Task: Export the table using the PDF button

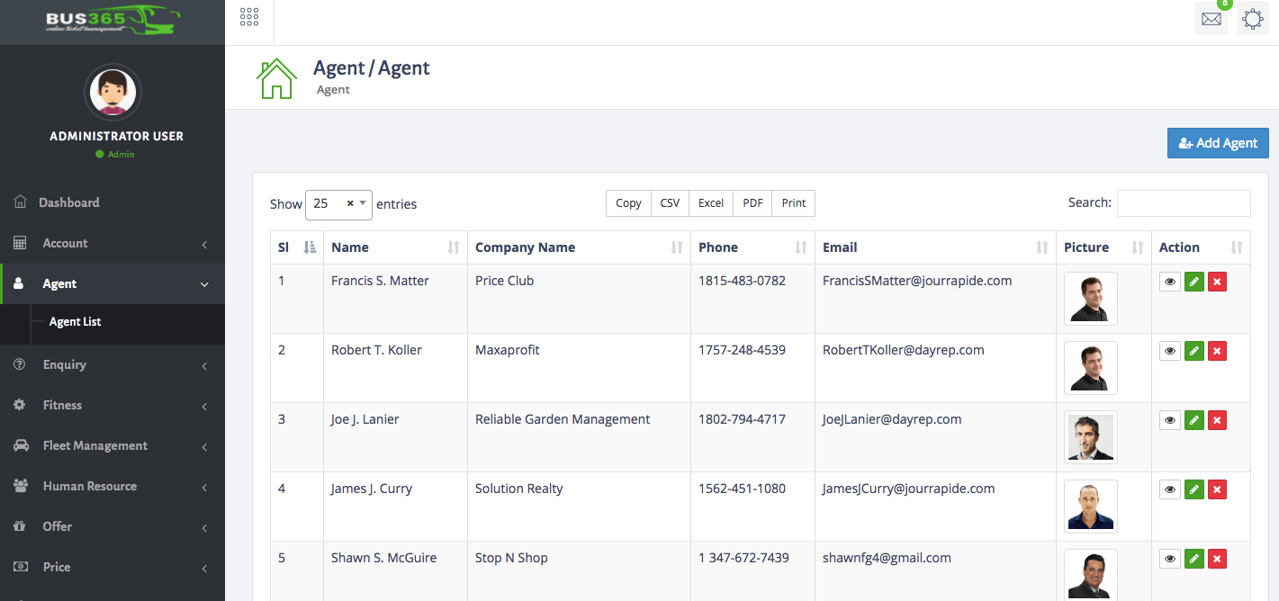Action: point(752,202)
